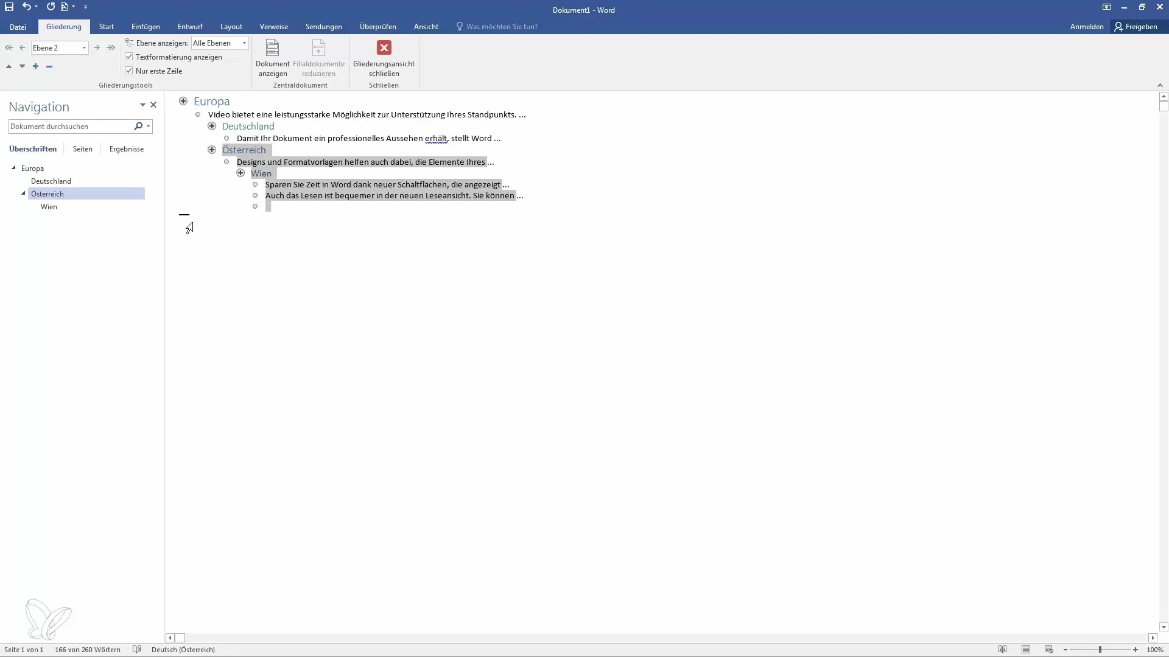Select the Österreich heading in navigation

point(46,193)
